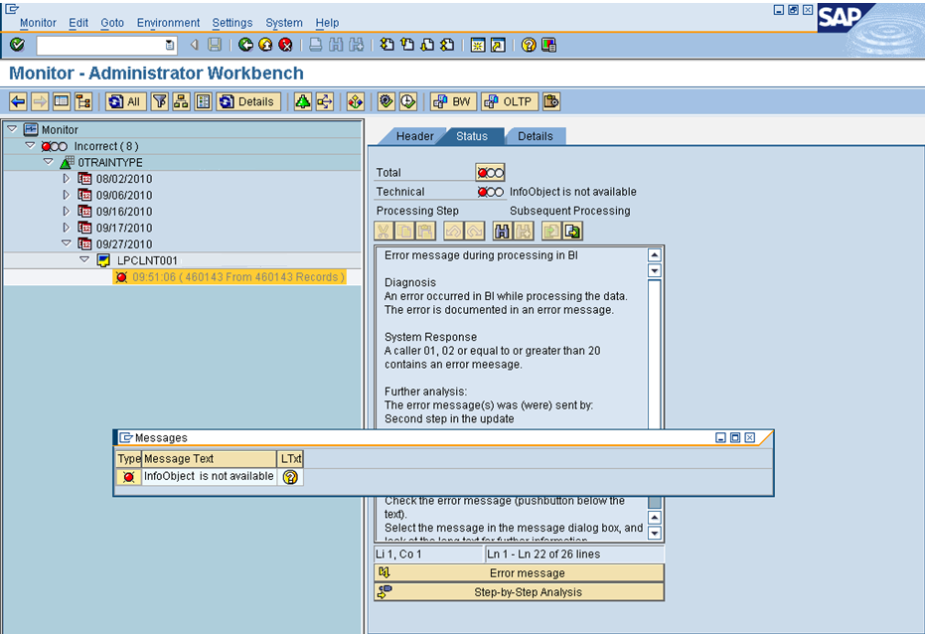Click the Total red traffic light button
Image resolution: width=925 pixels, height=634 pixels.
point(490,172)
